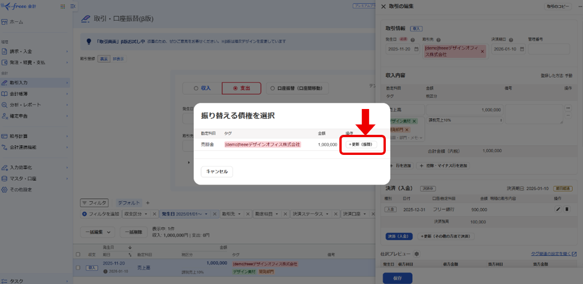Expand 会計帳簿 in the sidebar
The width and height of the screenshot is (583, 284).
tap(36, 94)
